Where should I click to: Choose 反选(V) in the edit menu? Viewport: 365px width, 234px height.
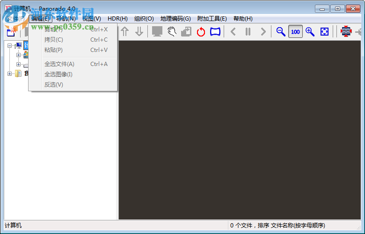73,85
